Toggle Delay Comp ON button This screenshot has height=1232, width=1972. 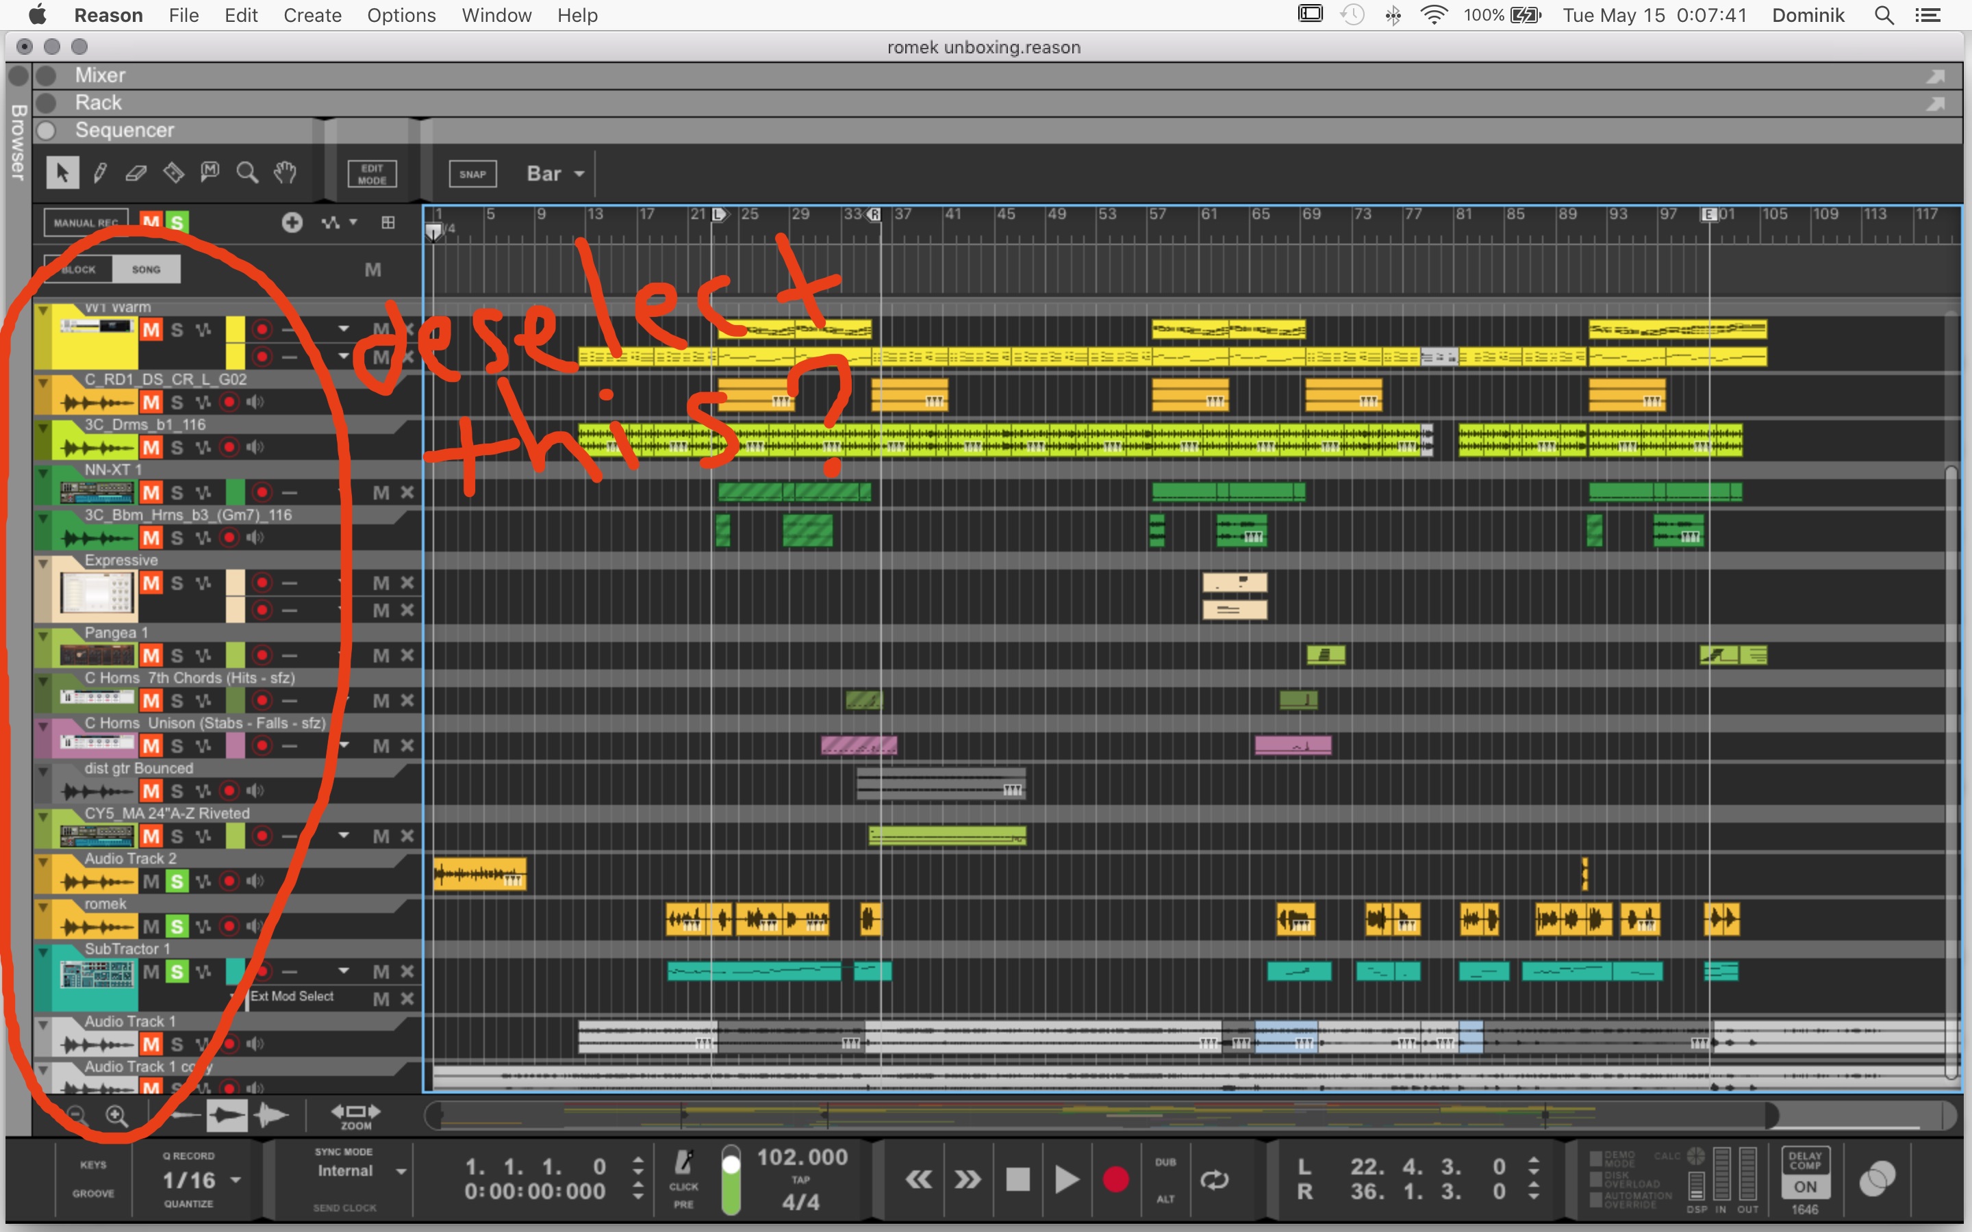click(x=1805, y=1186)
